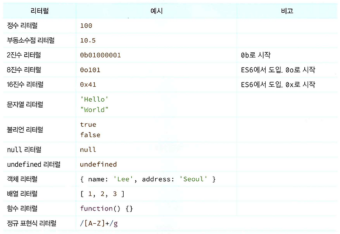Click the '0b로 시작' note
Image resolution: width=340 pixels, height=234 pixels.
click(x=256, y=55)
